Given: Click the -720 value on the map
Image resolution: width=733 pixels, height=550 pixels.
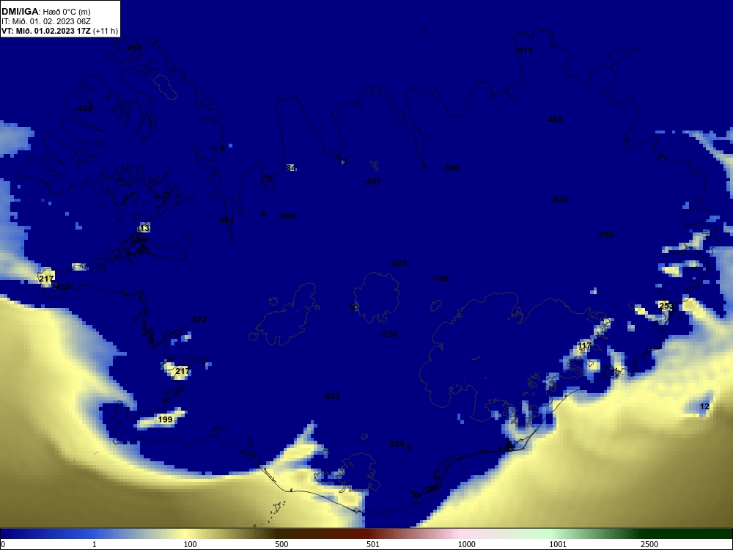Looking at the screenshot, I should pos(388,334).
